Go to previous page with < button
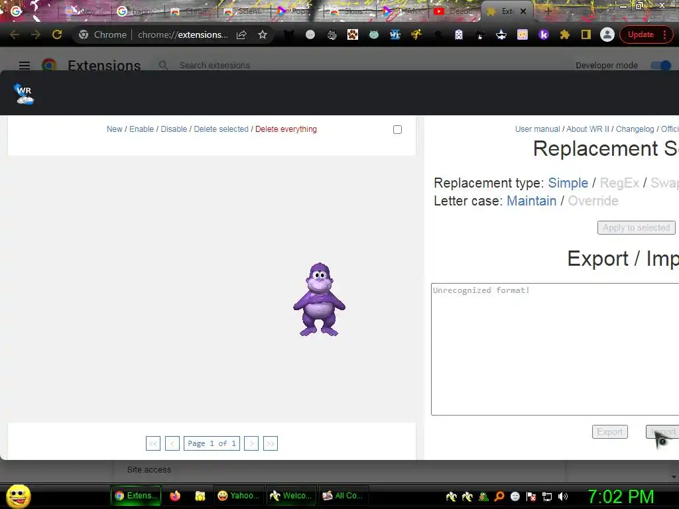Screen dimensions: 679x509 172,443
